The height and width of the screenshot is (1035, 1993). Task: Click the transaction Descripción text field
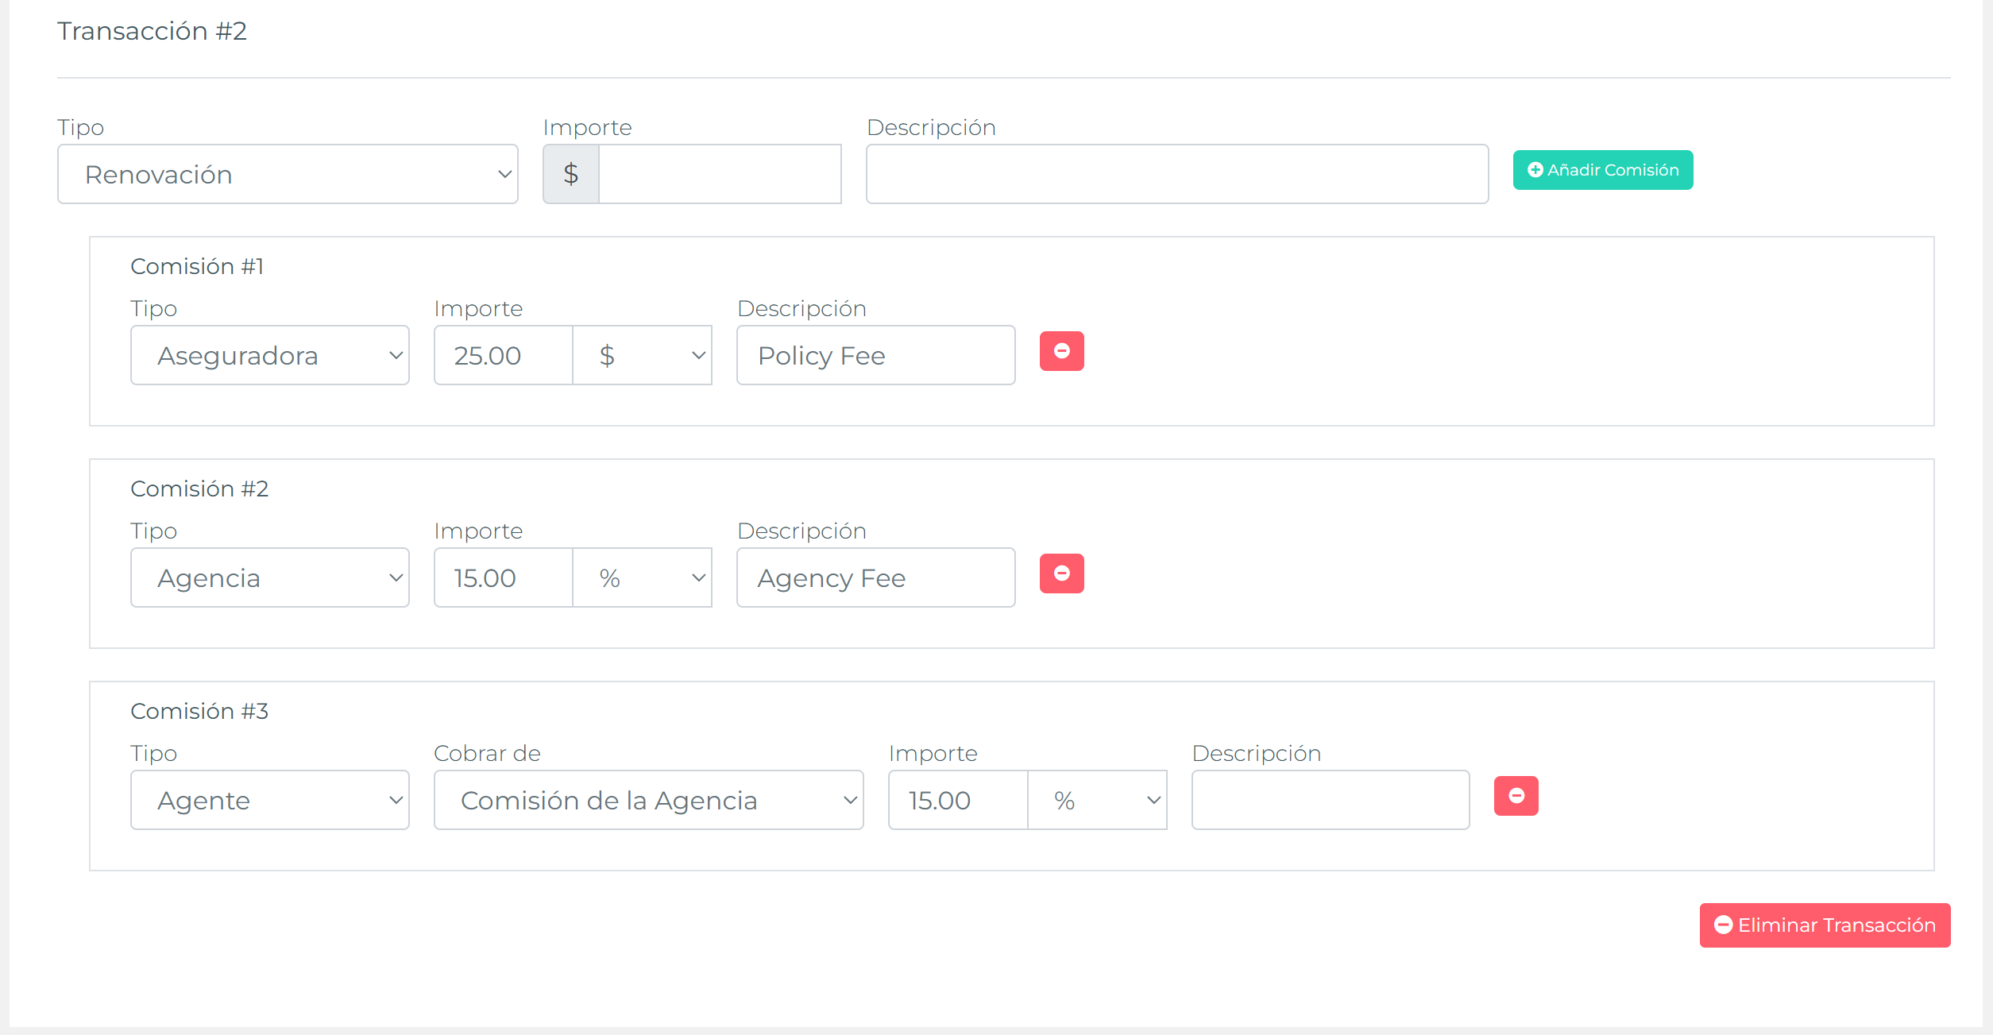pos(1176,175)
